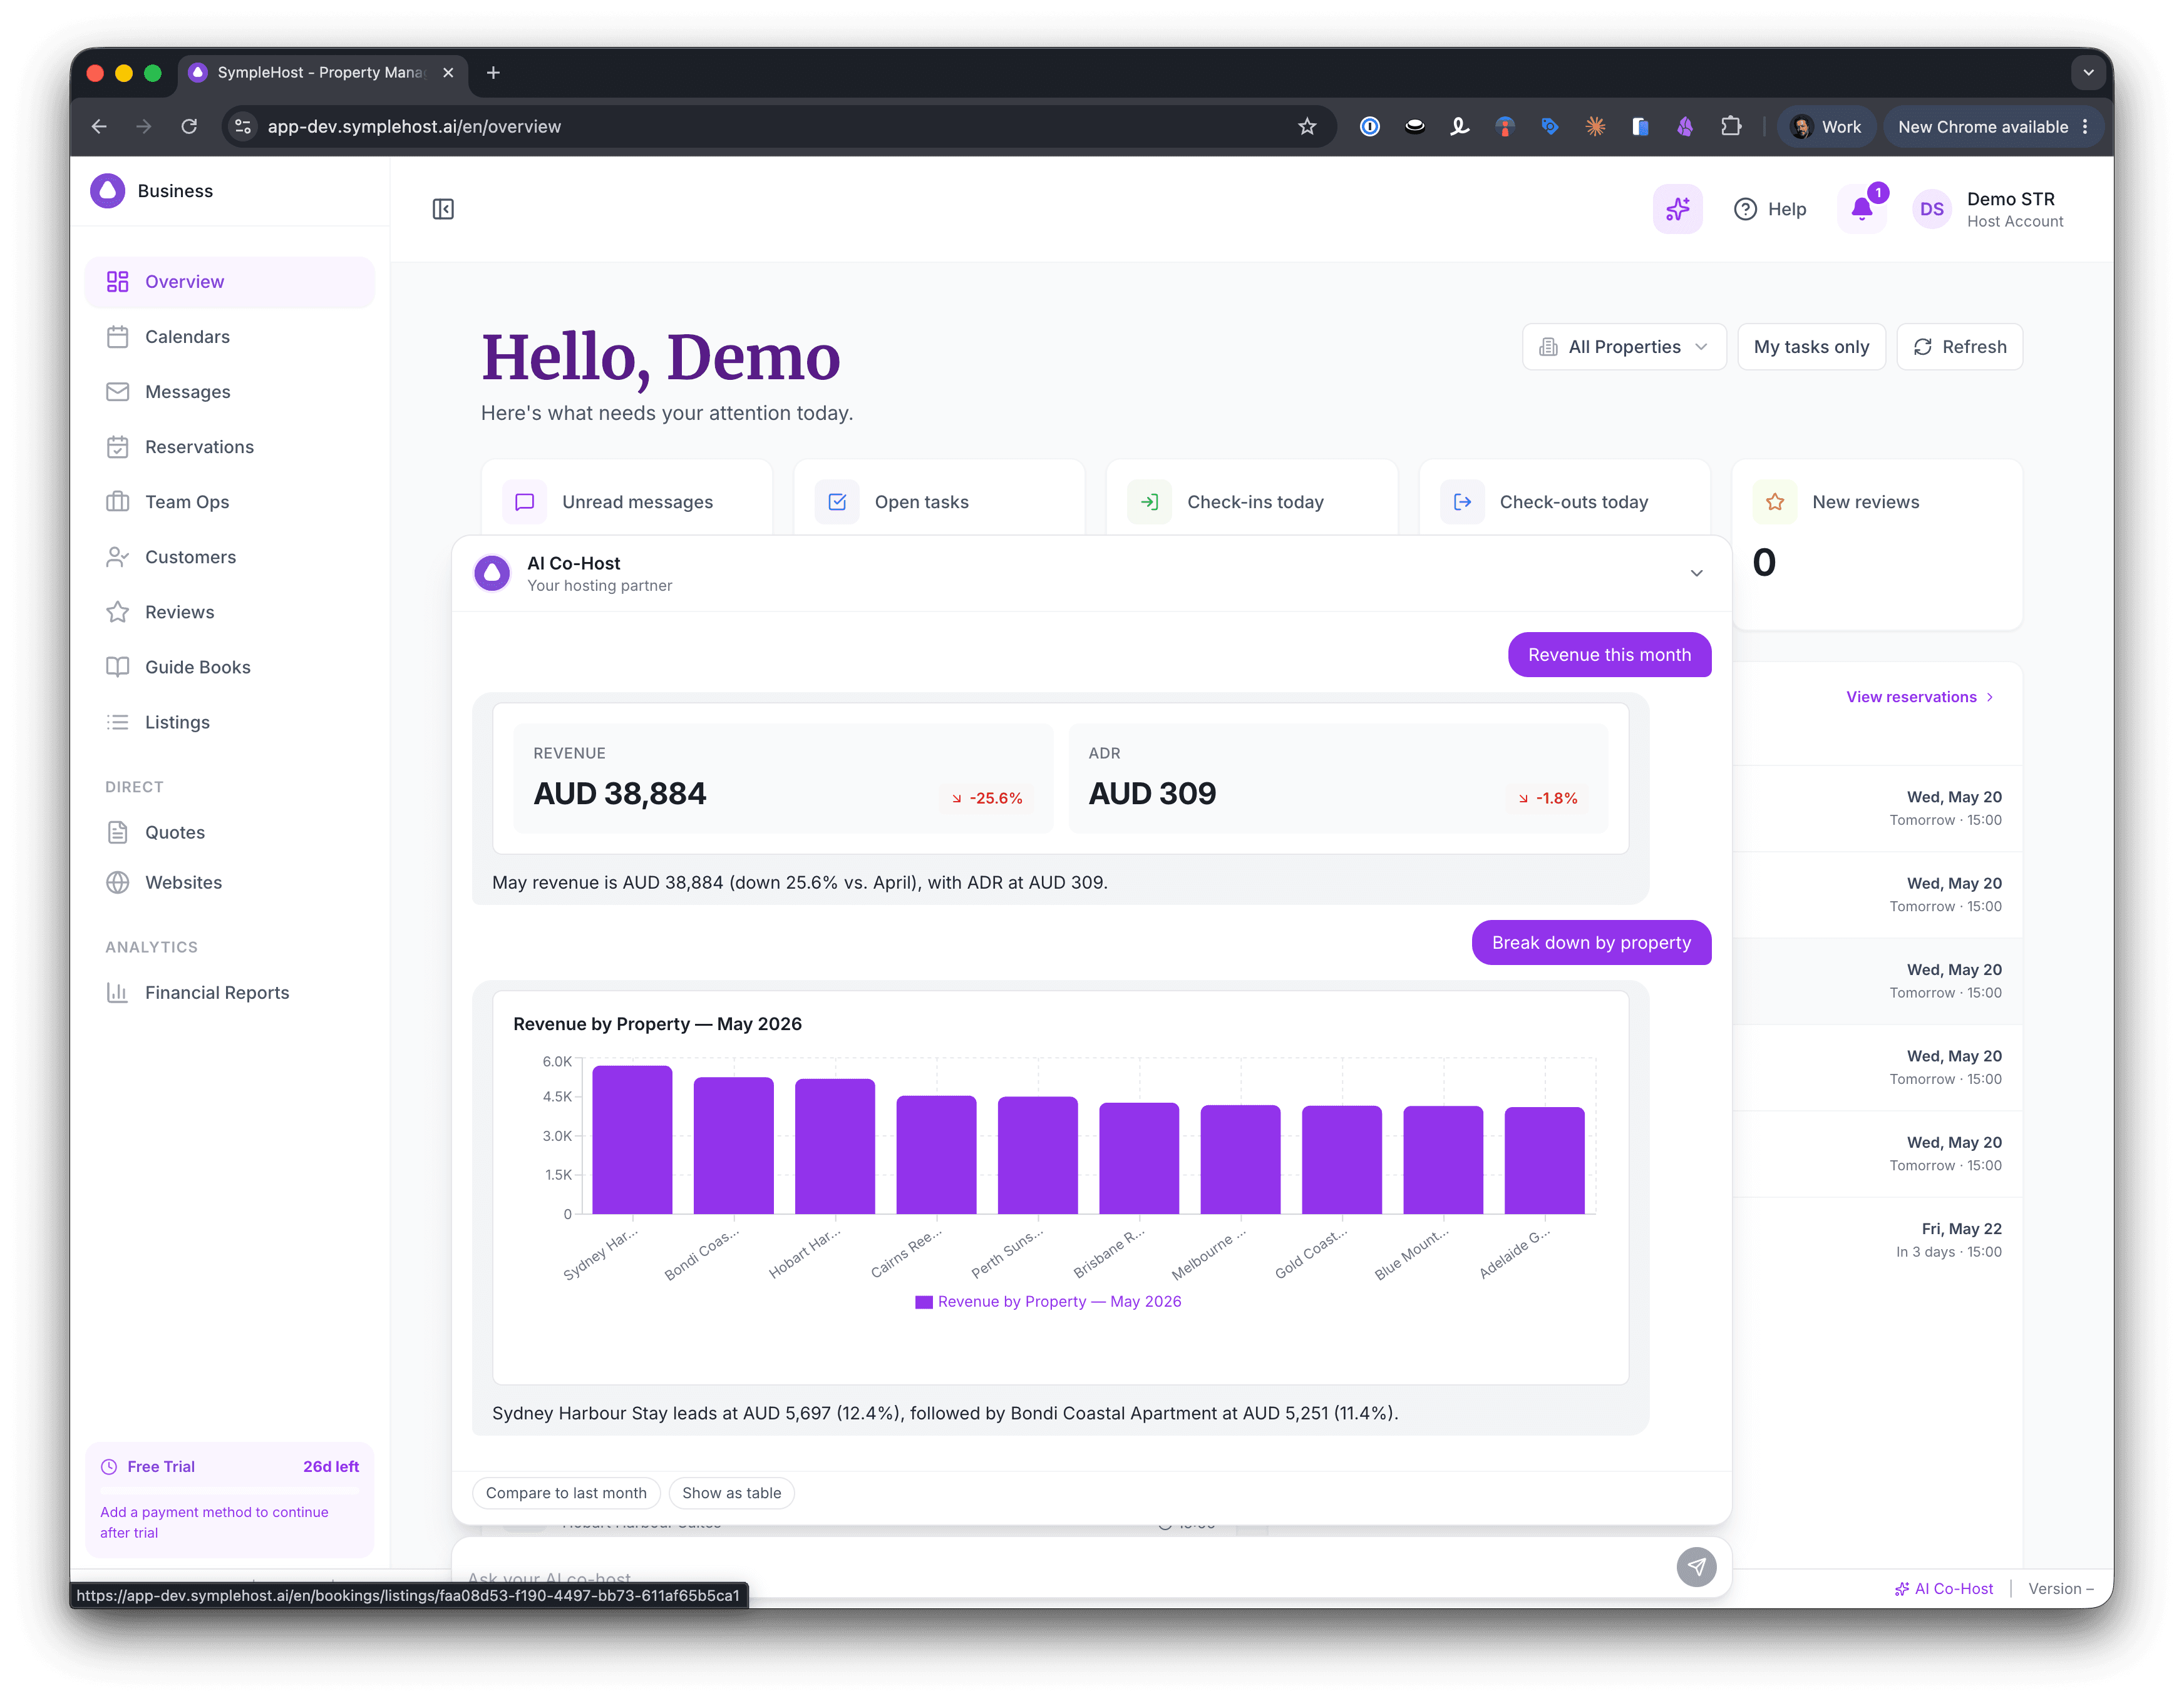Click the Revenue this month chat bubble
This screenshot has height=1701, width=2184.
[1609, 655]
